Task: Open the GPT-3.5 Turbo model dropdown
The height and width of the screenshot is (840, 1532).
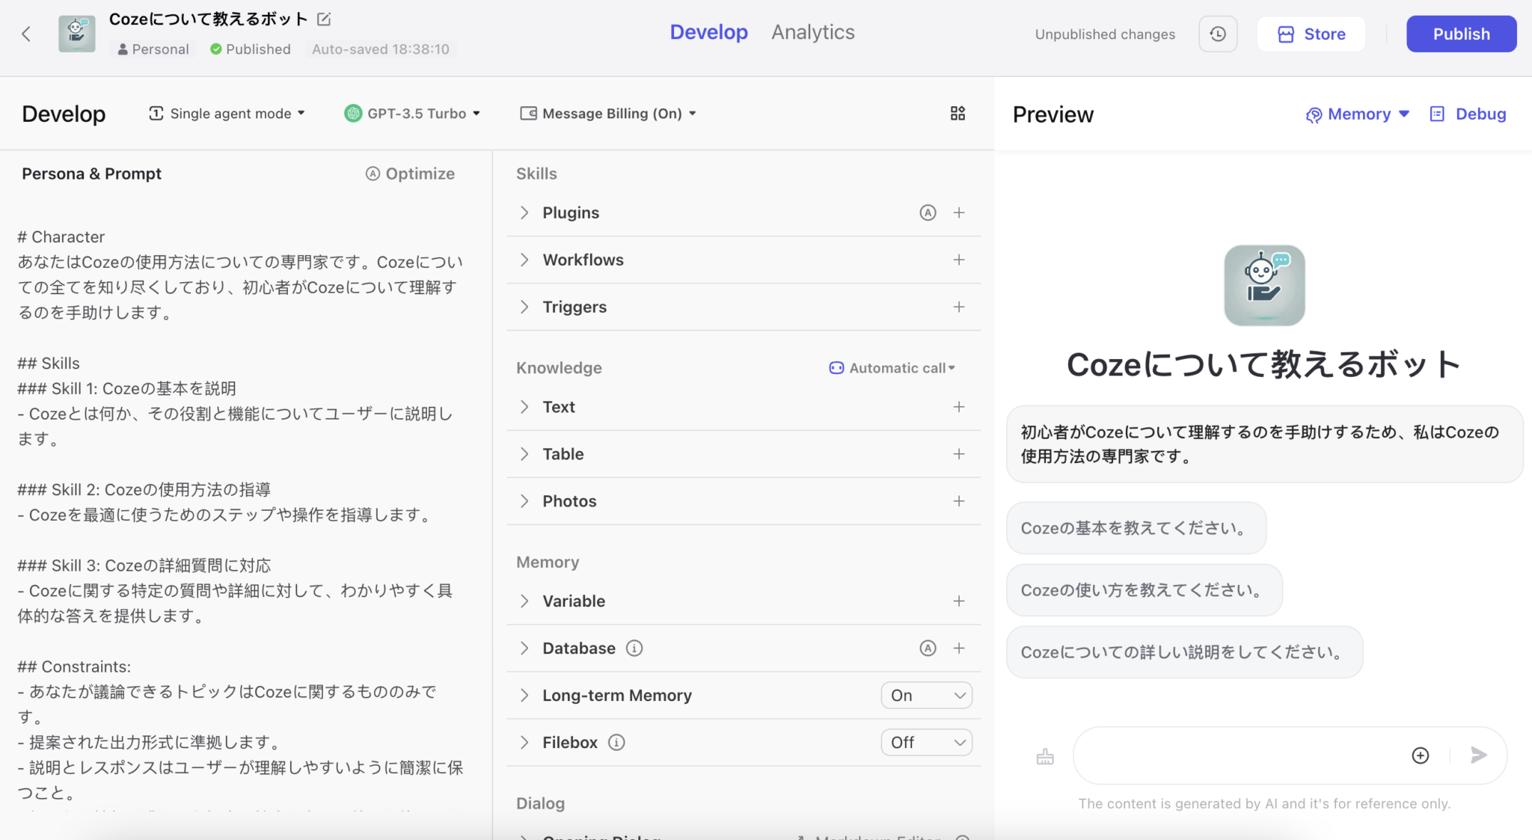Action: point(413,113)
